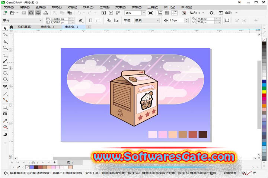
Task: Pick the red swatch in the color palette
Action: [x=264, y=95]
